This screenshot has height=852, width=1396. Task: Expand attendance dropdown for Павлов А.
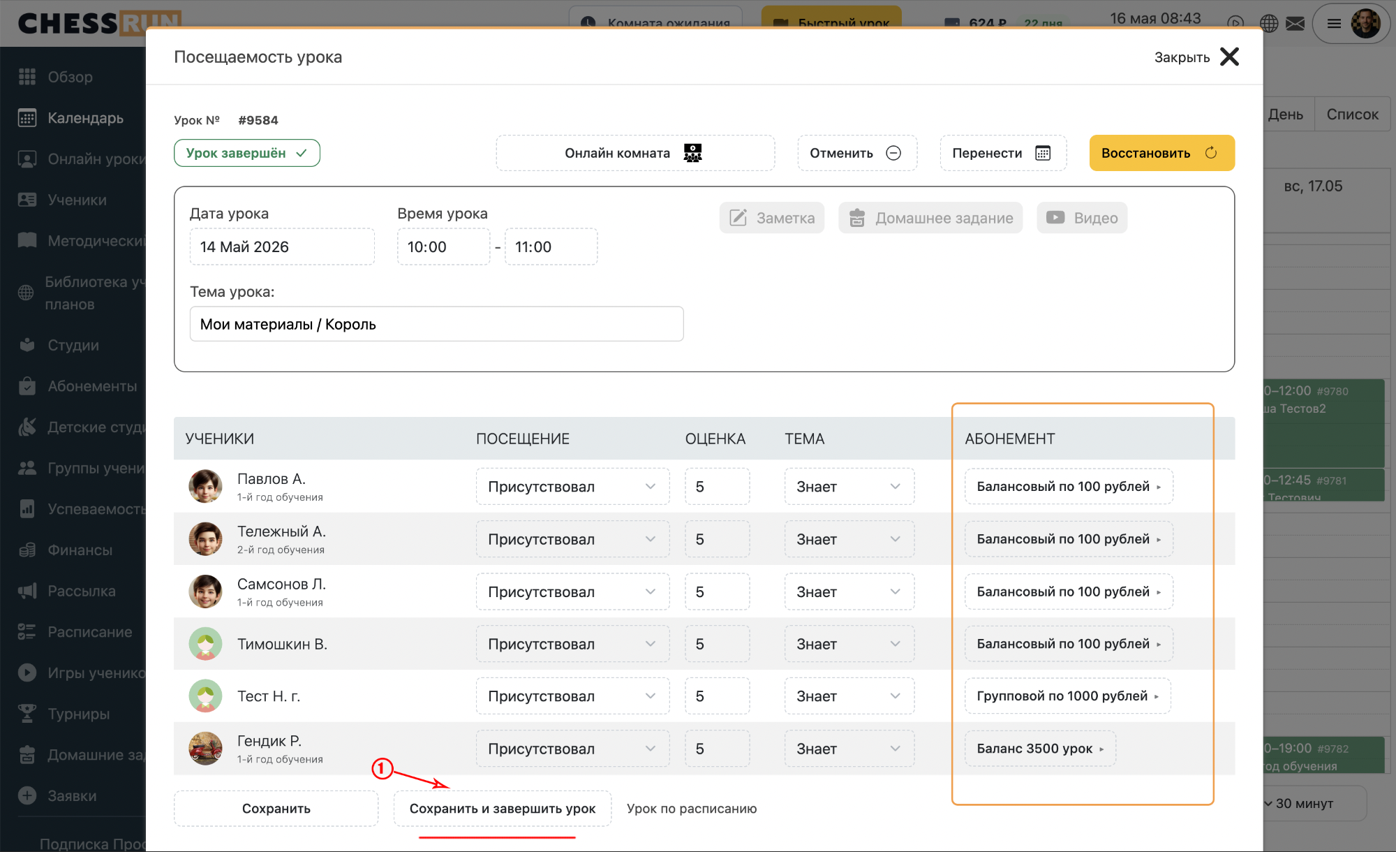pos(572,487)
